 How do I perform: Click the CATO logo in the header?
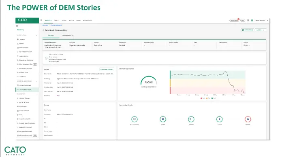(22, 20)
